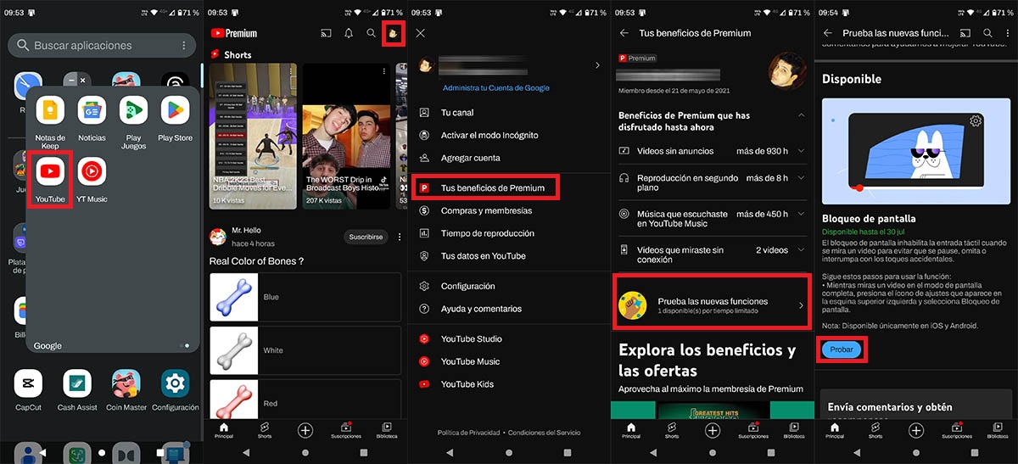Choose the Blue bone poll option
The image size is (1018, 464).
[x=305, y=297]
